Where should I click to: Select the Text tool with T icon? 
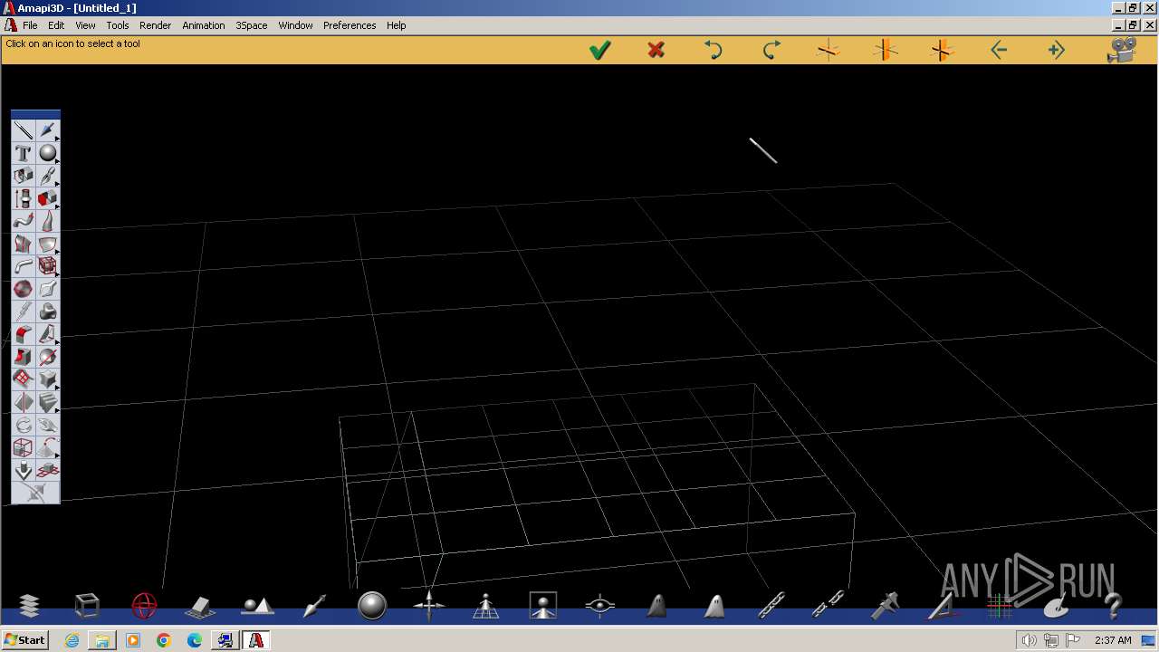[24, 154]
